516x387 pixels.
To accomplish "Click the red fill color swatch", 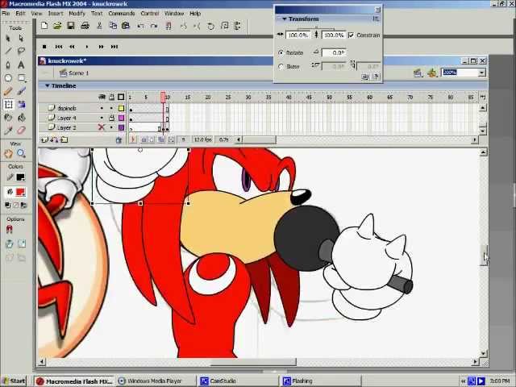I will [x=20, y=192].
